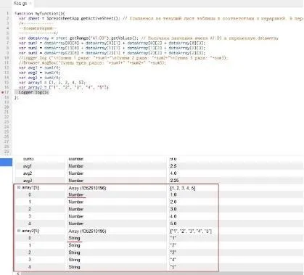
Task: Click the var avg1 = sum1/4 line
Action: [39, 67]
